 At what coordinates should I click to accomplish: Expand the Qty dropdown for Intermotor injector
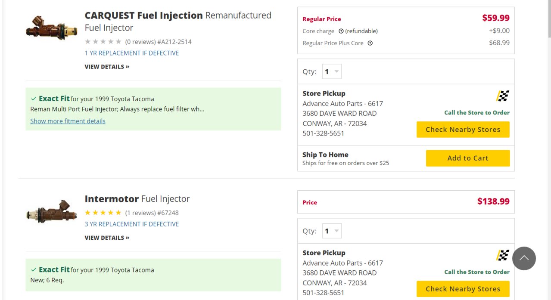coord(332,231)
